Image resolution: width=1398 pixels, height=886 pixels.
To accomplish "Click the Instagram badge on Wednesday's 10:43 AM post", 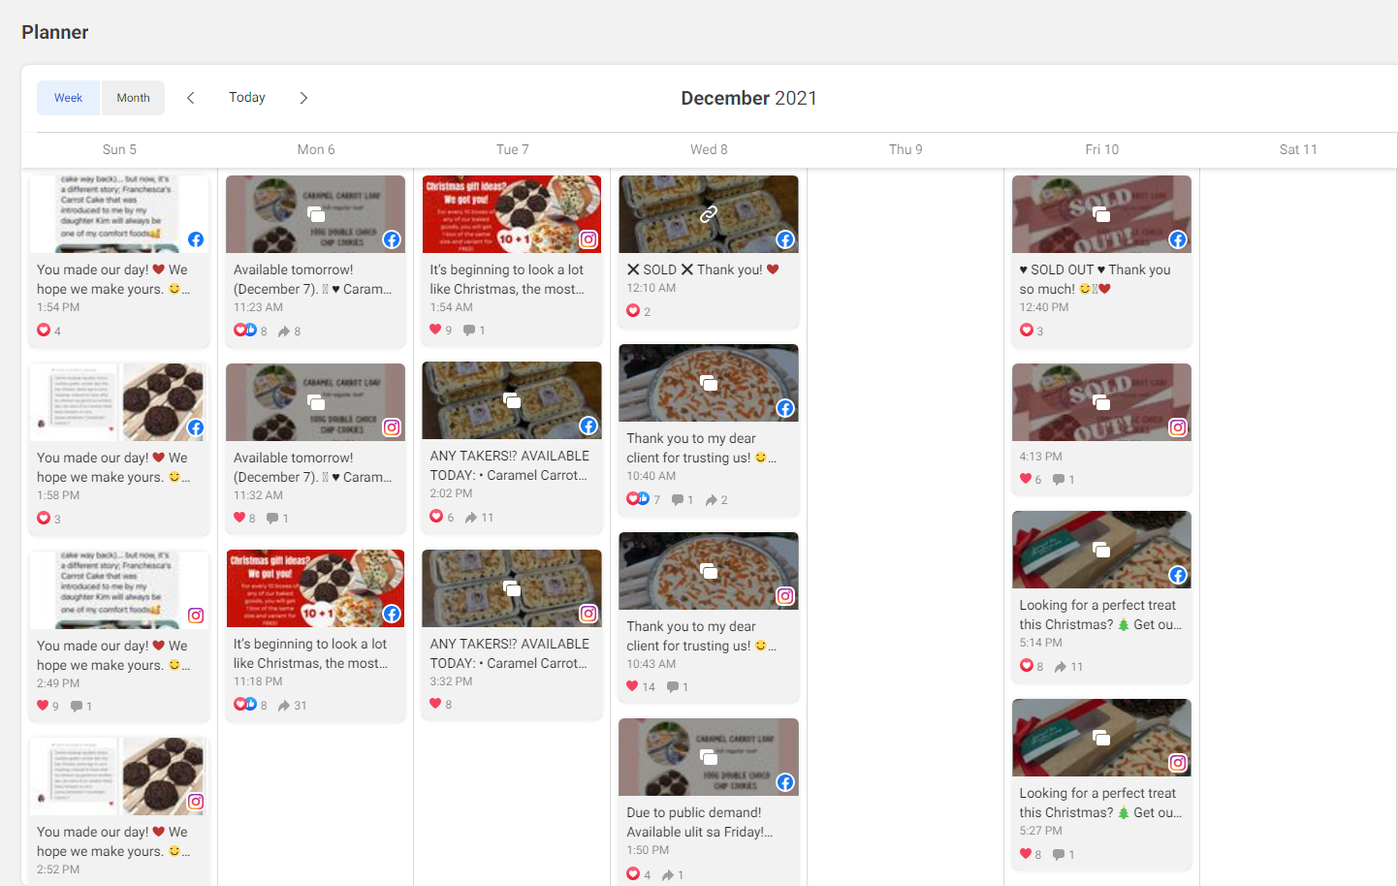I will click(x=785, y=596).
